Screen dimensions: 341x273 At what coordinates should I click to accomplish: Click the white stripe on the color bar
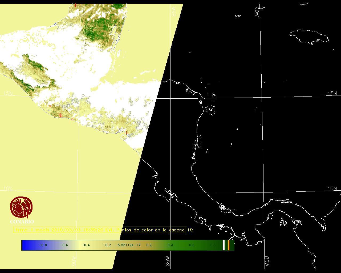224,245
